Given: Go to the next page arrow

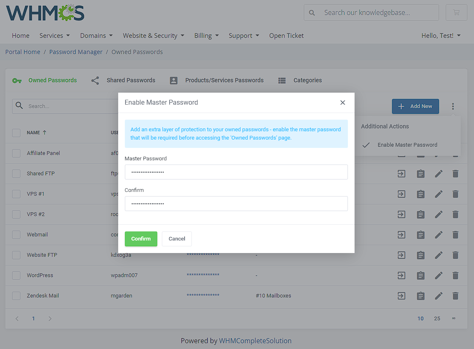Looking at the screenshot, I should (x=50, y=319).
